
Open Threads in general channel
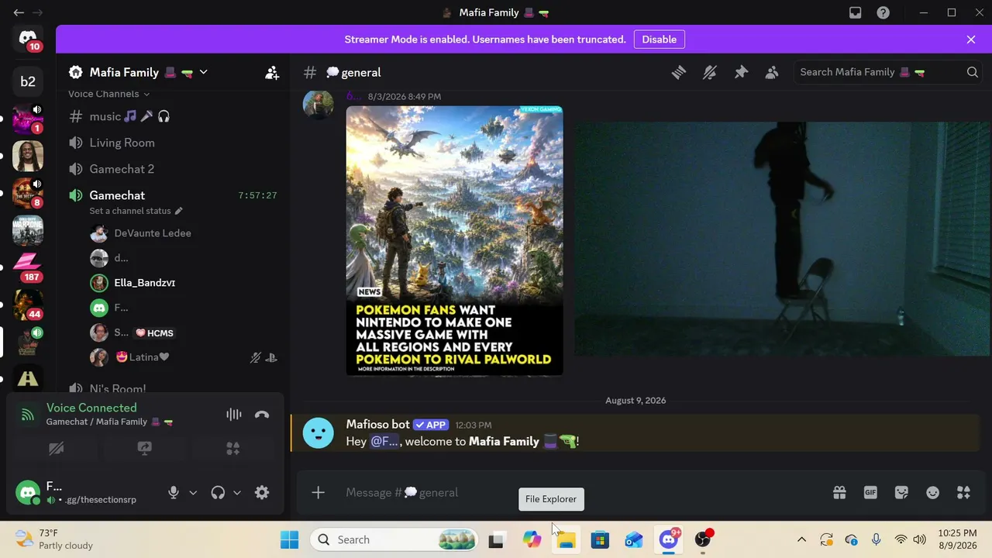(x=679, y=72)
